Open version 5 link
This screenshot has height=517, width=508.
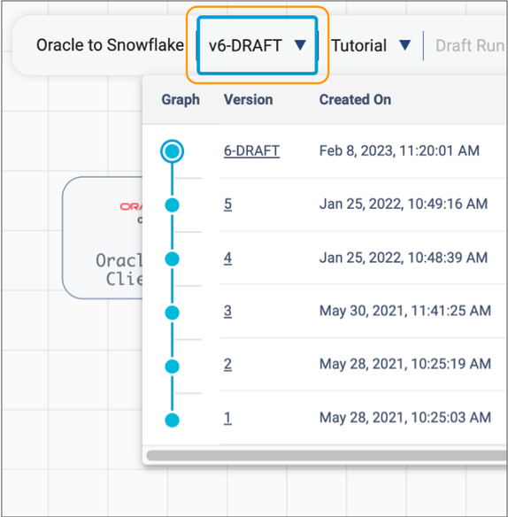[227, 204]
